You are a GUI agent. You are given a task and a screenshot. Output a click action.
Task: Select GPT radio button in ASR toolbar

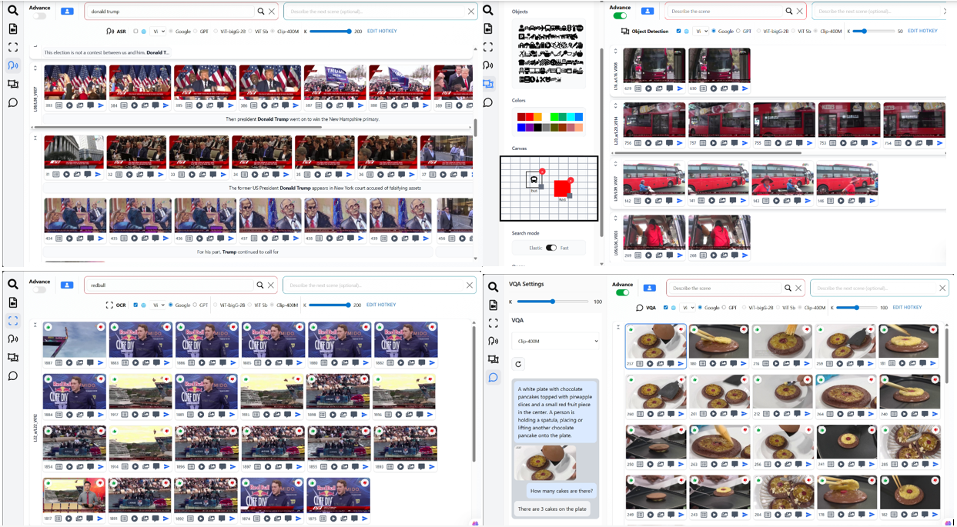196,32
